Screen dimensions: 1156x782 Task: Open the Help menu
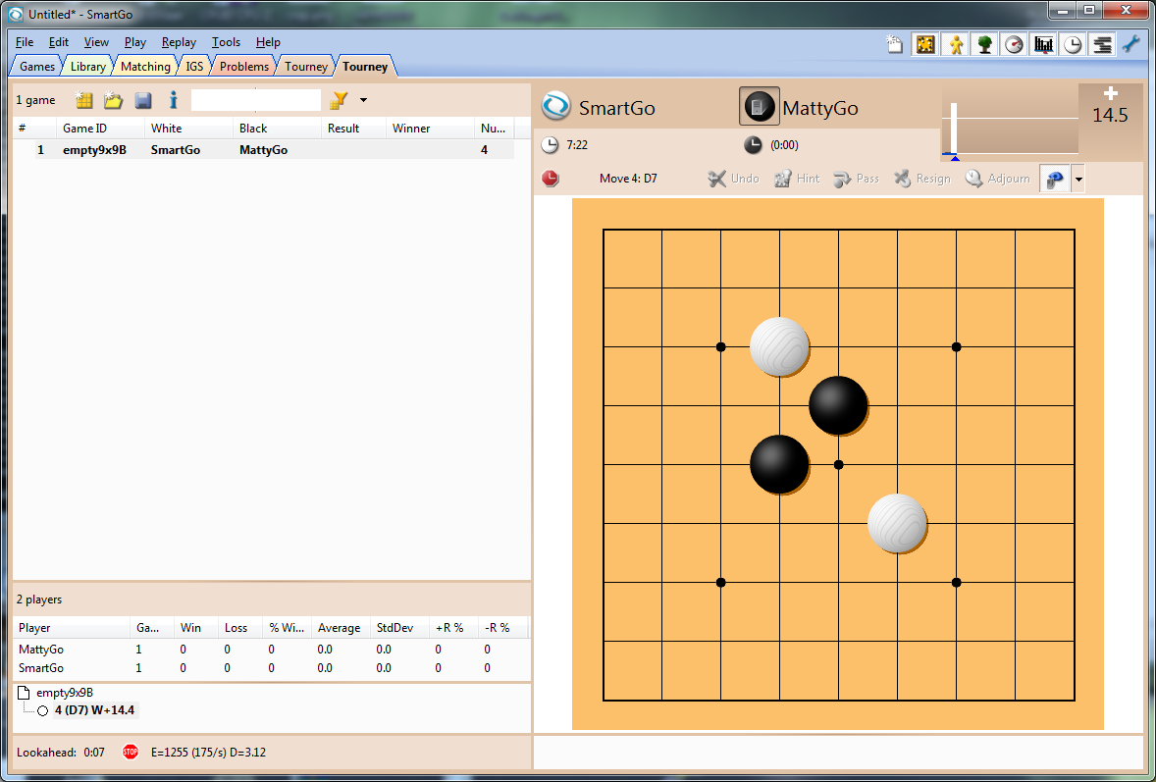[x=268, y=42]
